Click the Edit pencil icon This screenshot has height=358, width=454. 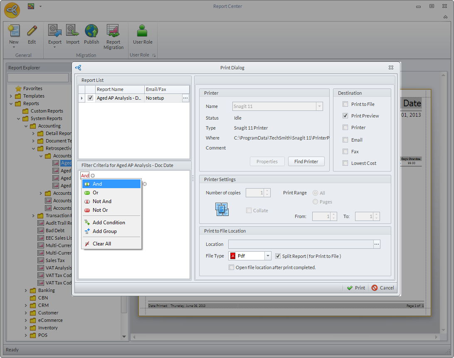[32, 32]
